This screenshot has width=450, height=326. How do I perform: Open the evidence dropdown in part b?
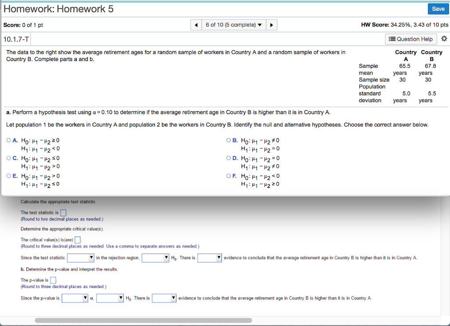click(163, 298)
